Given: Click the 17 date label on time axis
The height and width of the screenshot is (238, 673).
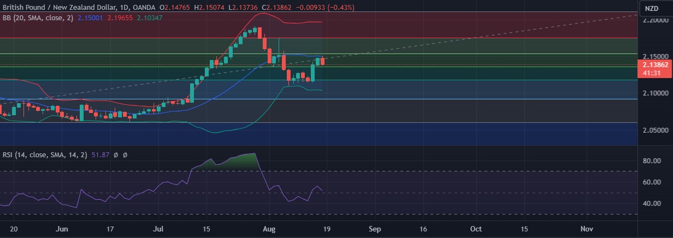Looking at the screenshot, I should [110, 229].
